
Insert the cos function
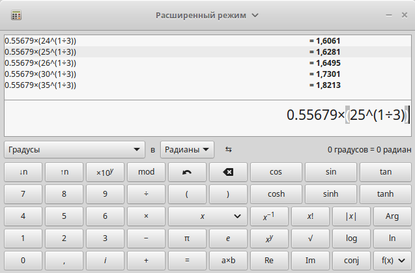click(x=276, y=172)
